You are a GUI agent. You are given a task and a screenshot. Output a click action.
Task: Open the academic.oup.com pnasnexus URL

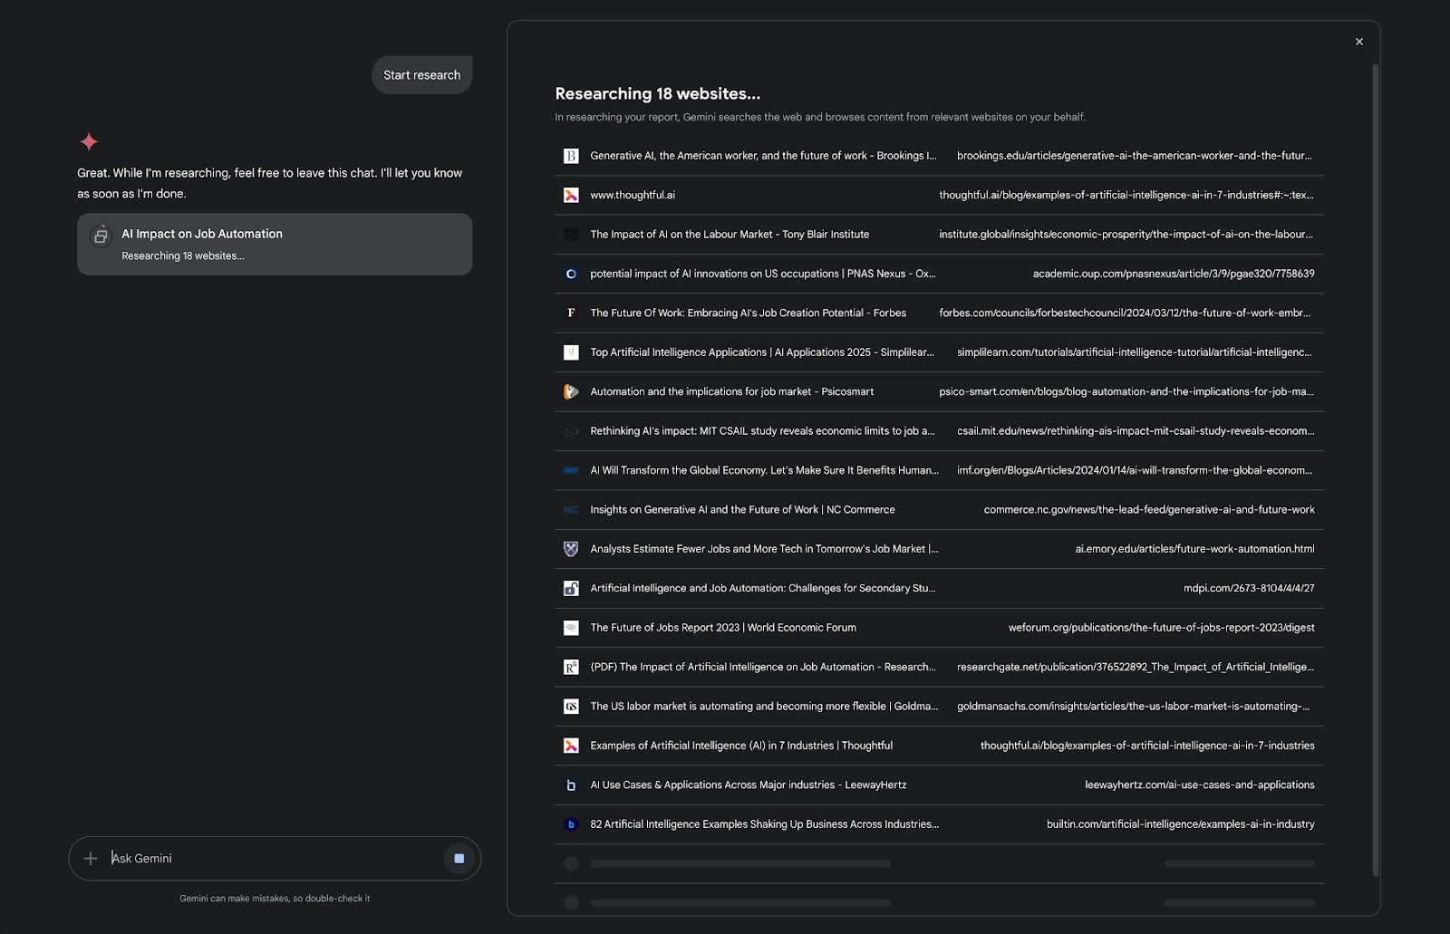1174,274
